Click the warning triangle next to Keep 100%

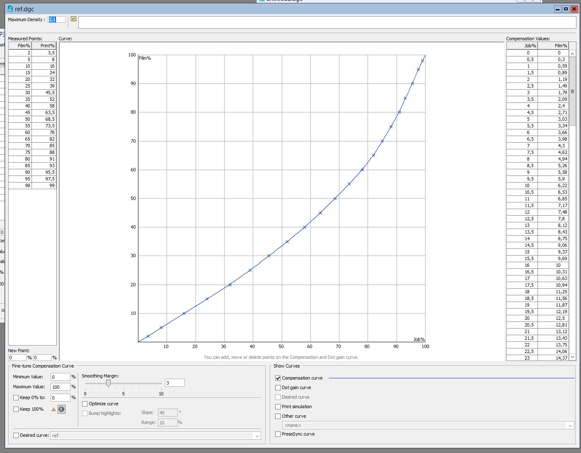coord(53,409)
